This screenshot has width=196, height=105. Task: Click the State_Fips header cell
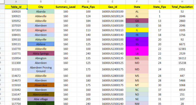tap(160, 7)
